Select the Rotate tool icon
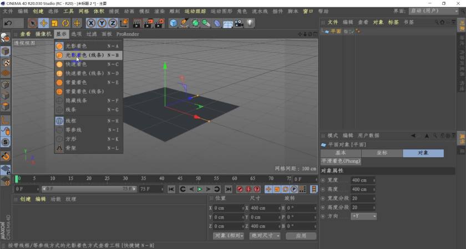Image resolution: width=466 pixels, height=249 pixels. [x=65, y=23]
